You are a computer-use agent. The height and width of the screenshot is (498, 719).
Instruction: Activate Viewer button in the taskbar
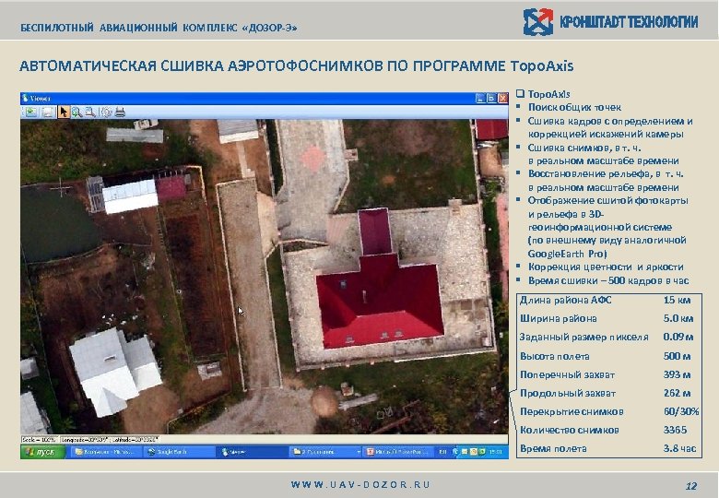point(251,452)
